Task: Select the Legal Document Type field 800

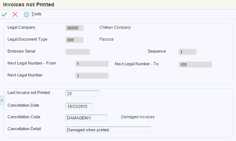Action: pyautogui.click(x=75, y=40)
